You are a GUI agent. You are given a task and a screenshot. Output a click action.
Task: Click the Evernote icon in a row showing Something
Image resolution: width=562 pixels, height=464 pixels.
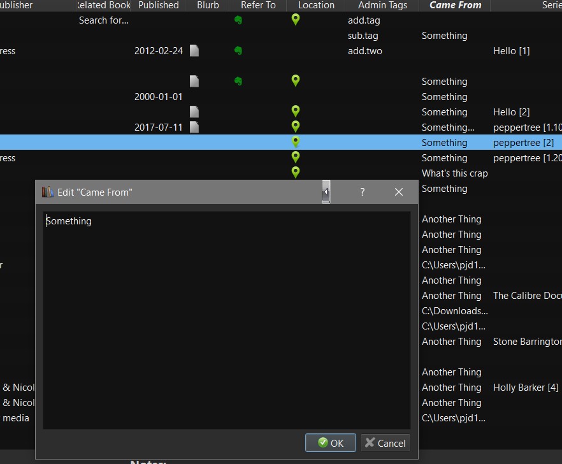pyautogui.click(x=238, y=82)
